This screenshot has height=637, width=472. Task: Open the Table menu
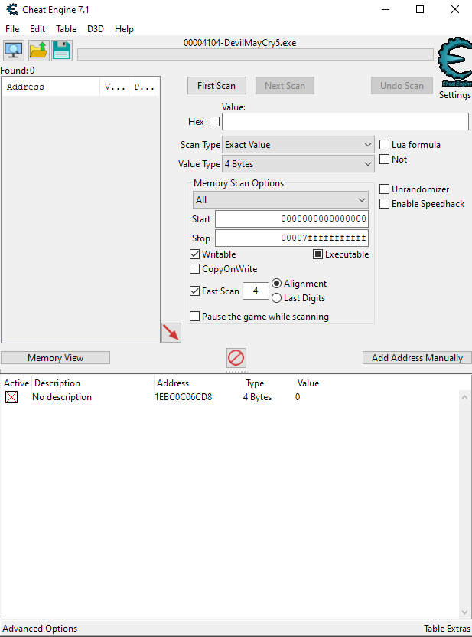66,29
